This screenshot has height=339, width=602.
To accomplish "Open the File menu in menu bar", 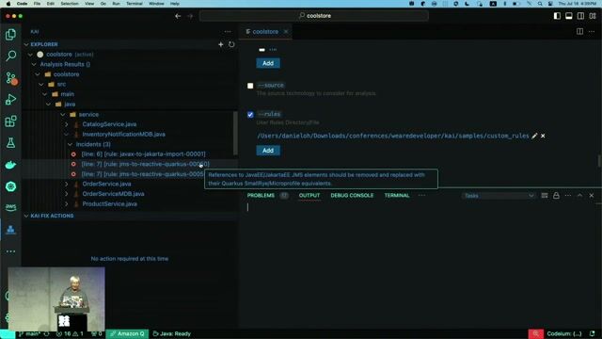I will (37, 4).
